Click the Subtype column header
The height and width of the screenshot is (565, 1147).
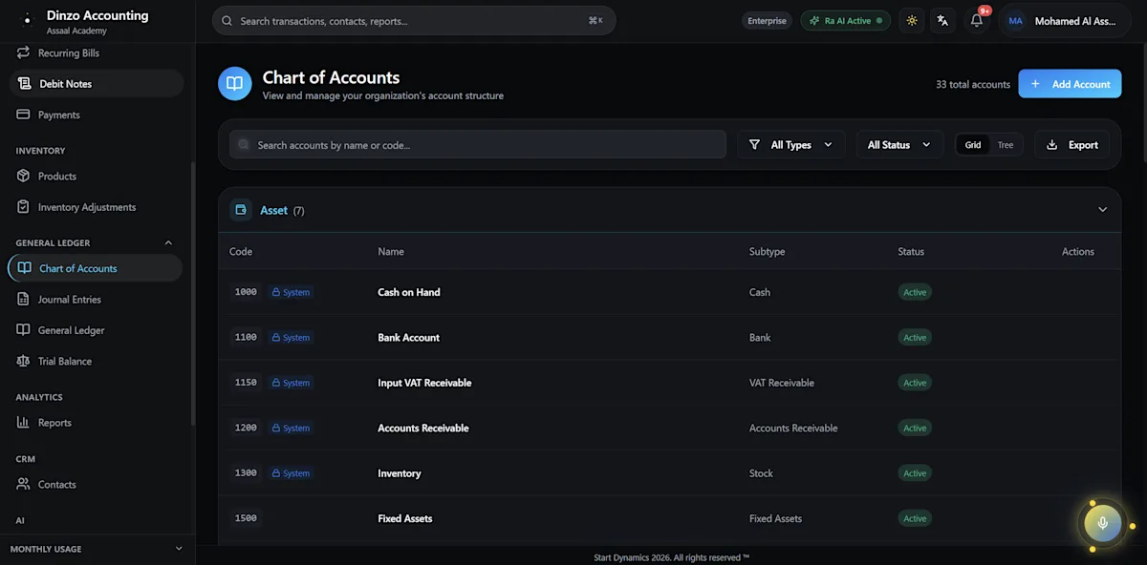tap(767, 252)
